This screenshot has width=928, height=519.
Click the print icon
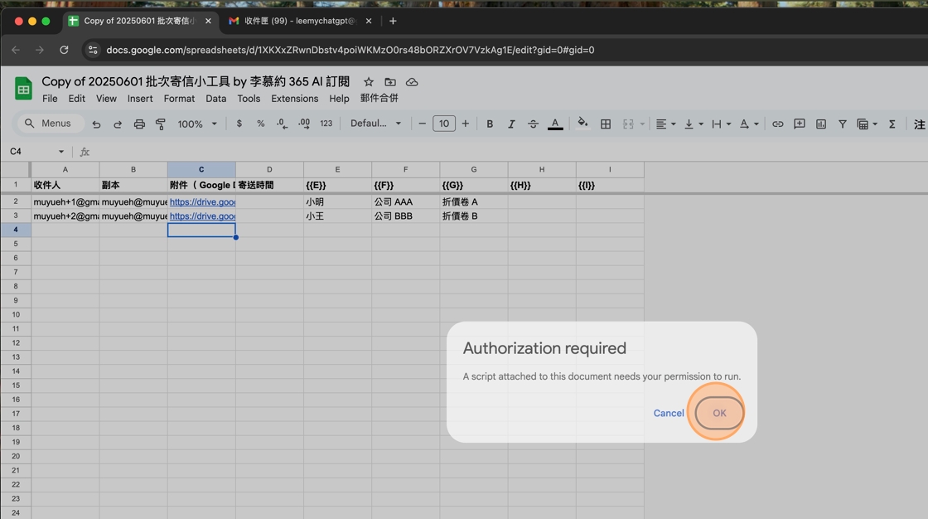click(139, 124)
